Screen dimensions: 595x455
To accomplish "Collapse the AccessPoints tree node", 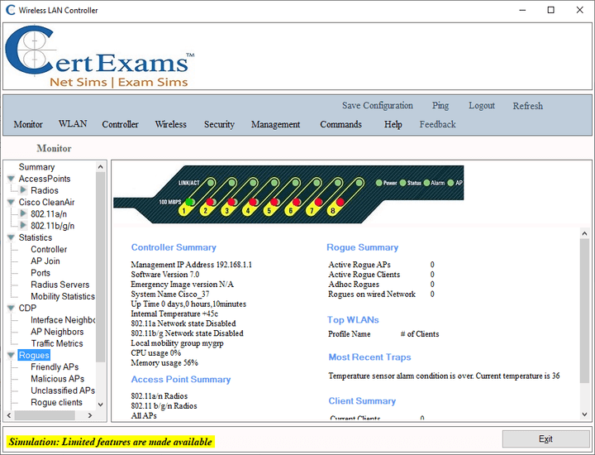I will 11,179.
